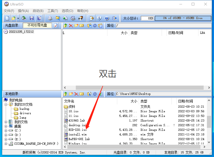The height and width of the screenshot is (157, 214).
Task: Click the 大小总计 0KB field
Action: (147, 18)
